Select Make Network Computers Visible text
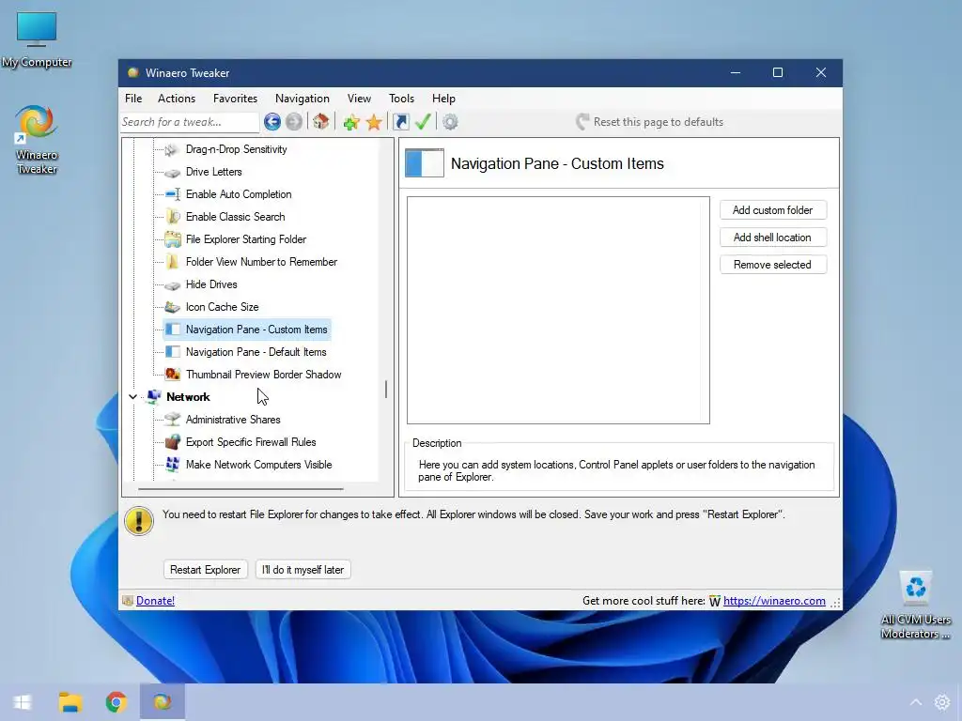This screenshot has height=721, width=962. coord(259,465)
